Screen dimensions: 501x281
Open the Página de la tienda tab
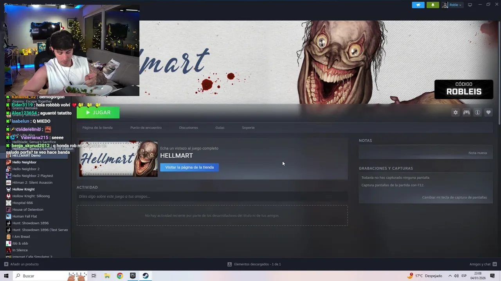click(97, 128)
